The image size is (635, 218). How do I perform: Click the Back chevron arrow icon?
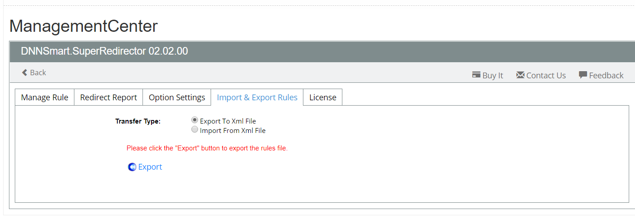tap(25, 73)
